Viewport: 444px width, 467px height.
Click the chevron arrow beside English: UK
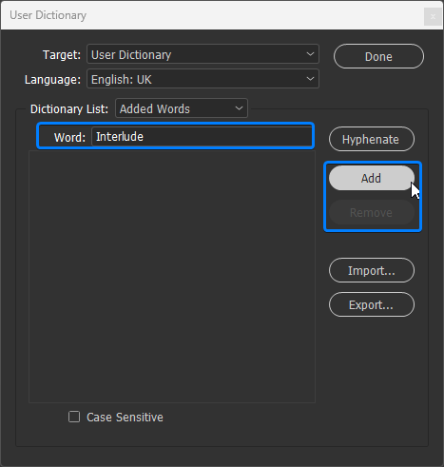point(310,79)
